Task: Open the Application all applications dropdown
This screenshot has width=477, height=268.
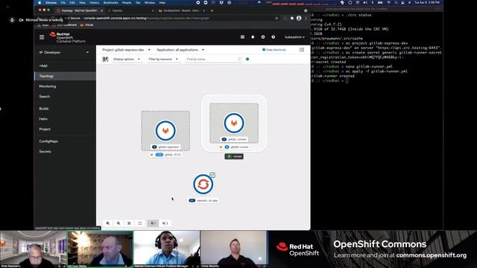Action: tap(180, 50)
